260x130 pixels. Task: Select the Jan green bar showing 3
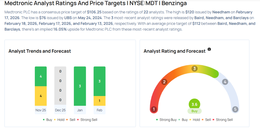(x=80, y=86)
